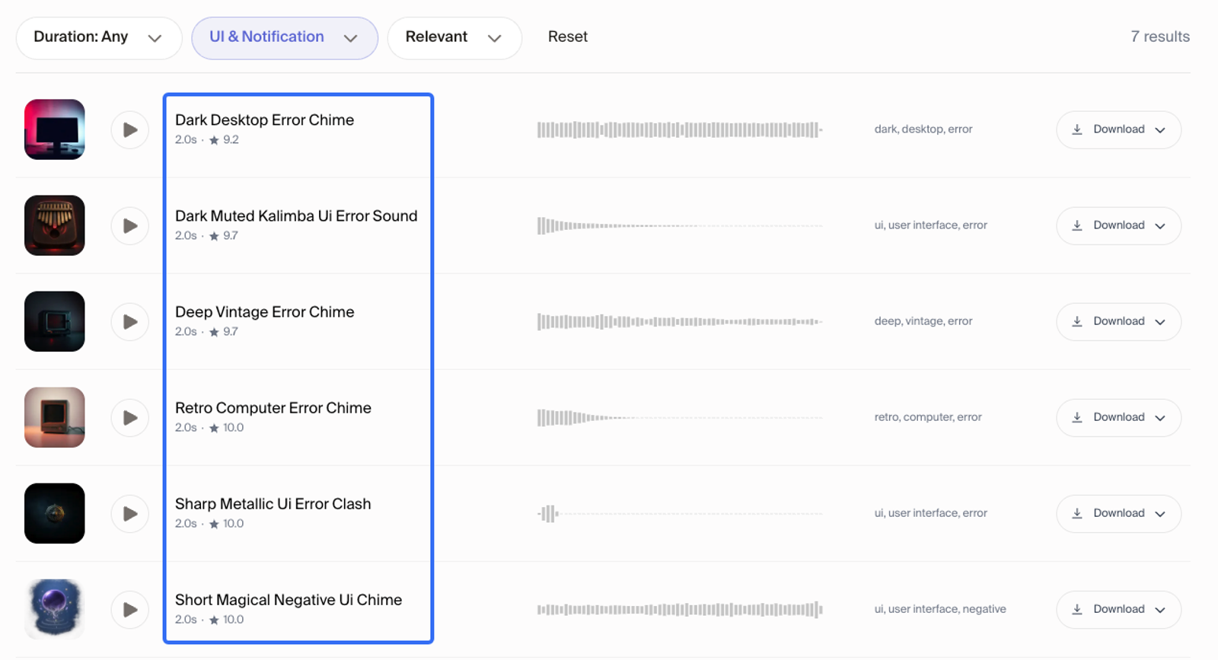Click the 'ui, user interface, negative' tags
Image resolution: width=1218 pixels, height=660 pixels.
[940, 609]
